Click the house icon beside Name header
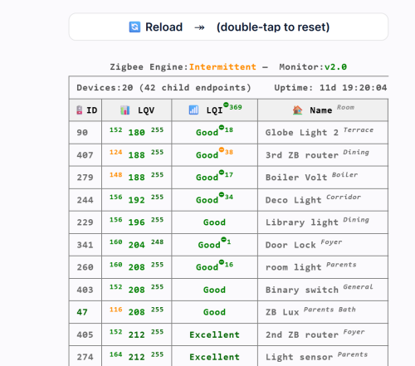 pos(298,110)
